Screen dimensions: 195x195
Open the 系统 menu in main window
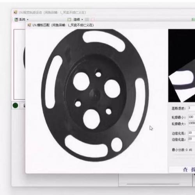click(22, 19)
